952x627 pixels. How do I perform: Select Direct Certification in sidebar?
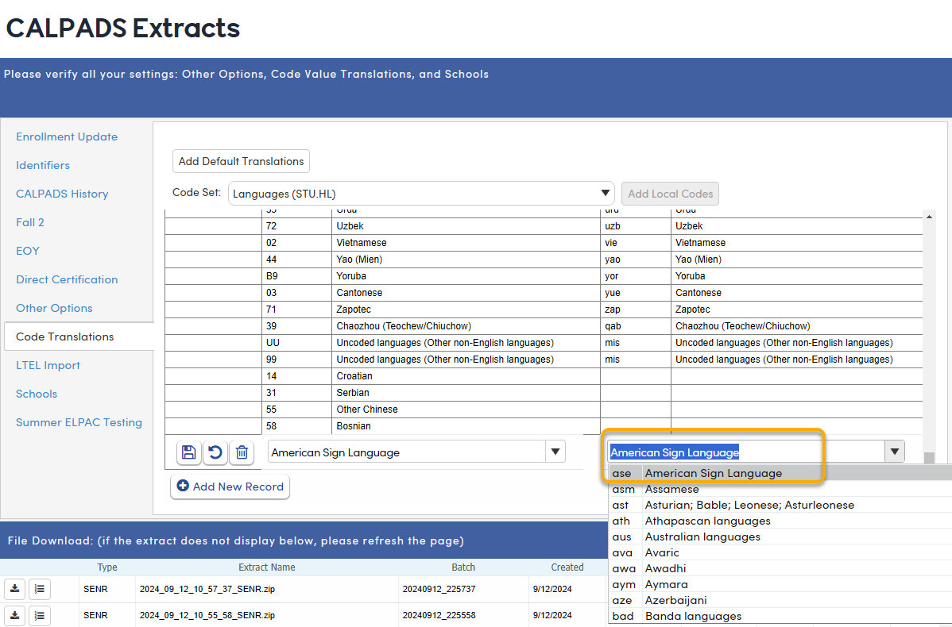[67, 279]
